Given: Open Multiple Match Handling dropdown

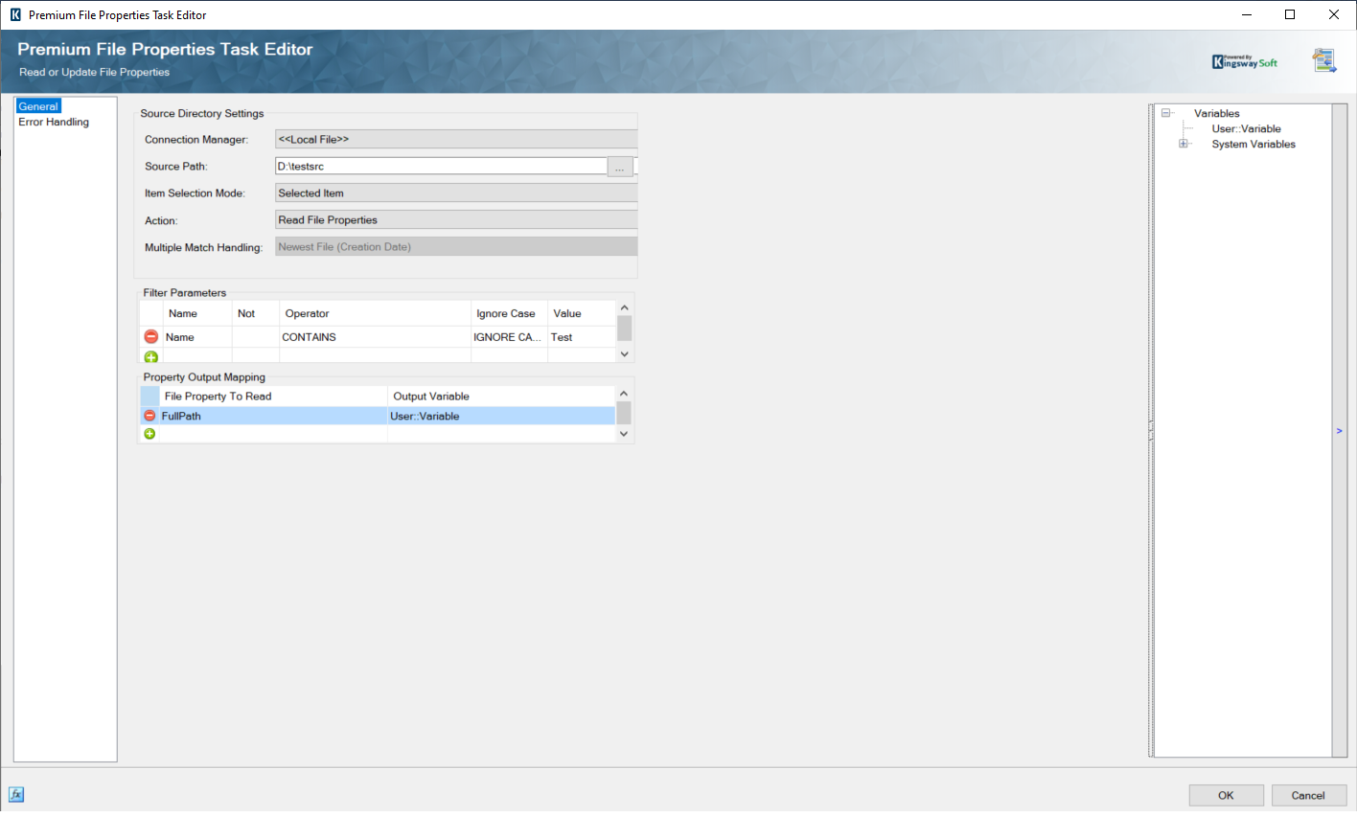Looking at the screenshot, I should (x=456, y=246).
